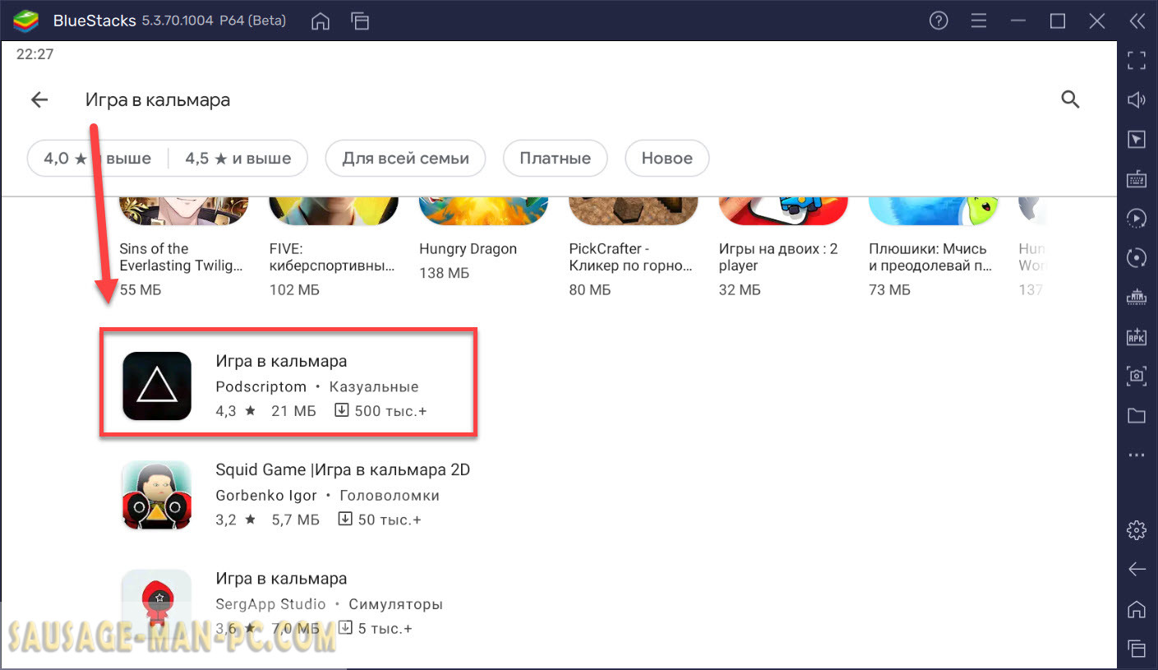Open the Install APK sidebar icon
The width and height of the screenshot is (1158, 670).
click(1137, 336)
